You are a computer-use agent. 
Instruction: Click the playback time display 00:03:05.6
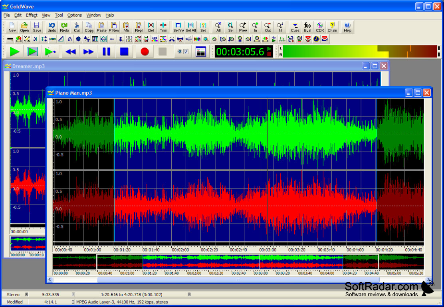(x=244, y=51)
